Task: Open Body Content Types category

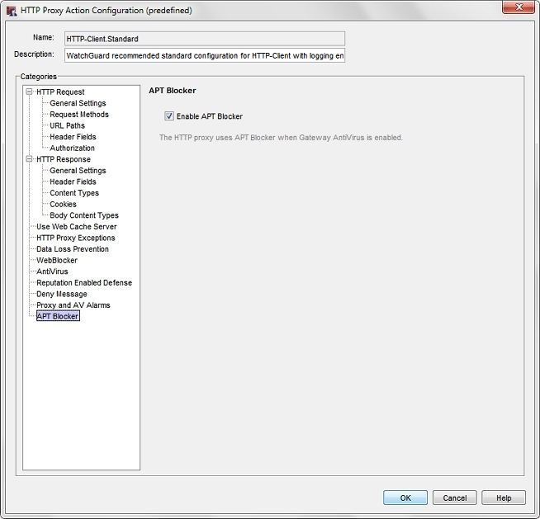Action: click(84, 215)
